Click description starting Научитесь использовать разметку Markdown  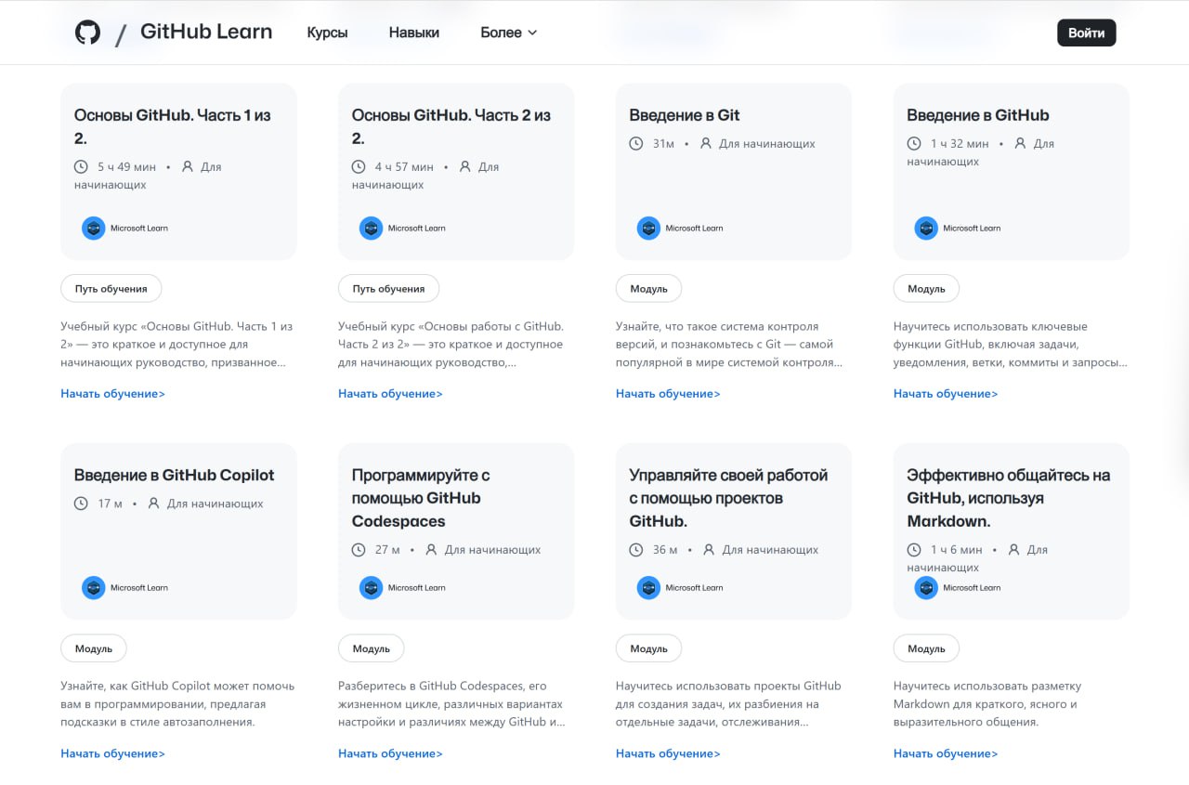[987, 704]
